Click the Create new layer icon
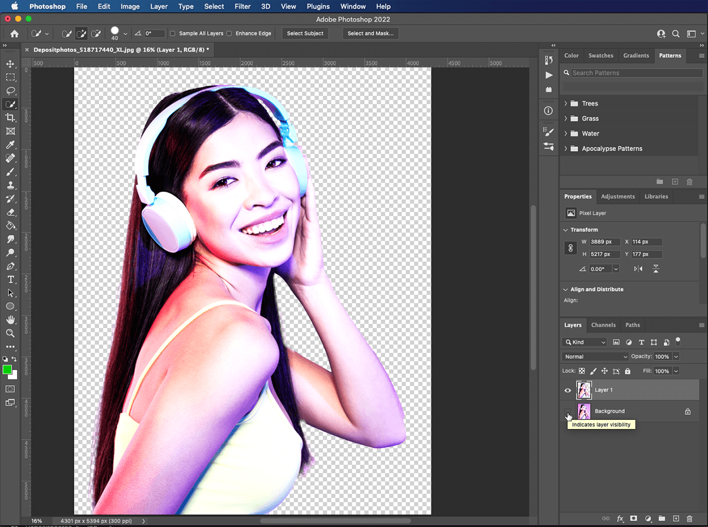Image resolution: width=708 pixels, height=527 pixels. [x=676, y=519]
